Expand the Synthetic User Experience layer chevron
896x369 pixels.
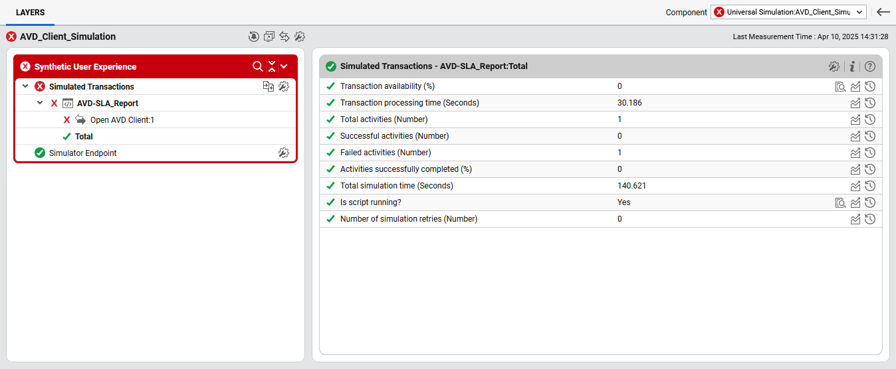coord(284,66)
